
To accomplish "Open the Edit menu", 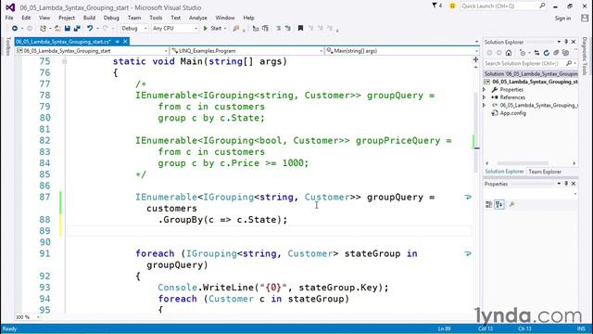I will tap(26, 18).
